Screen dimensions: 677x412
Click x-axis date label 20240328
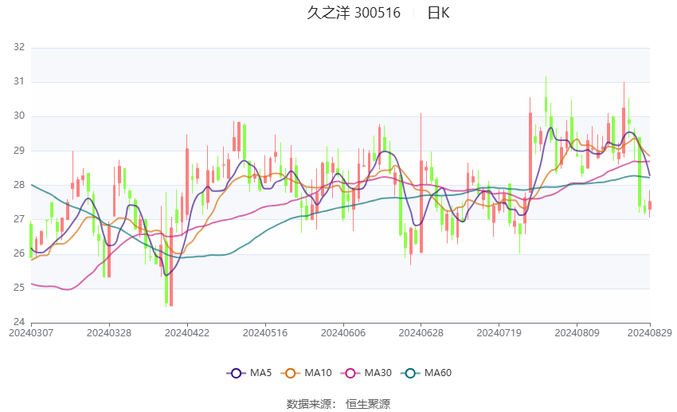[109, 333]
